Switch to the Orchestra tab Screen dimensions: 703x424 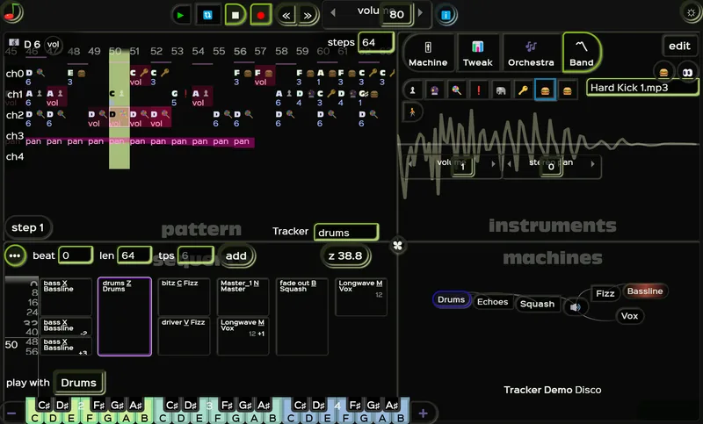pos(531,53)
